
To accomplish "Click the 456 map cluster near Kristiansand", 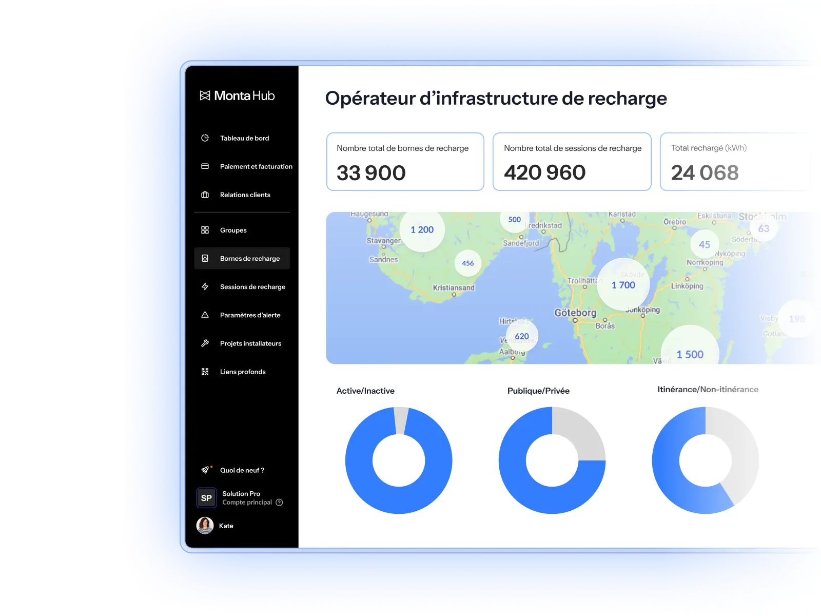I will pyautogui.click(x=468, y=263).
